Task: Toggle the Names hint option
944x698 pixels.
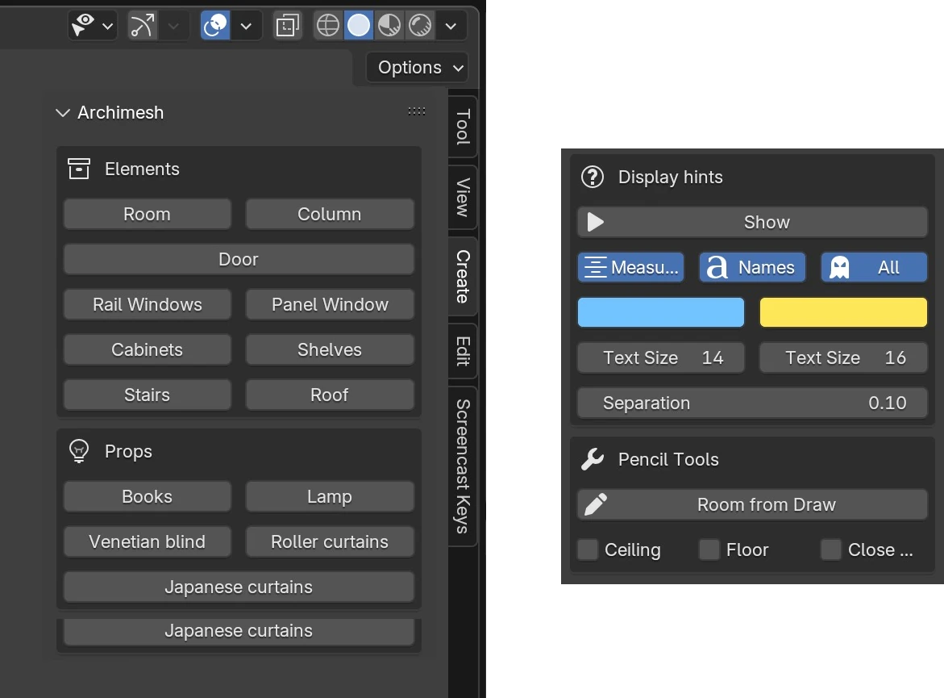Action: [752, 267]
